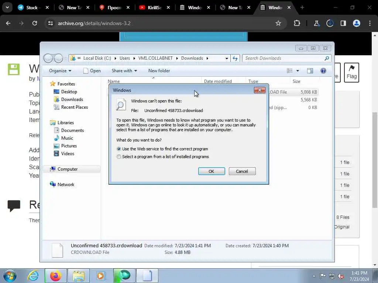Toggle the browser side panel icon

343,23
